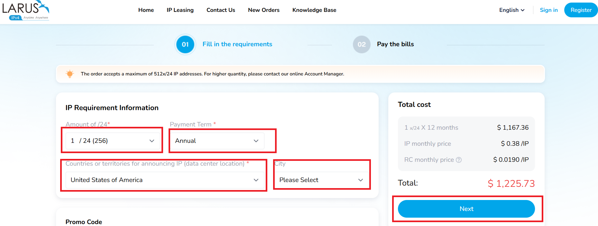Click the Register button

581,10
